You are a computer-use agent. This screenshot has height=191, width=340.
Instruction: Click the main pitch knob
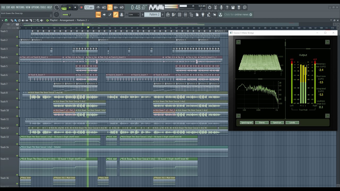(x=56, y=15)
